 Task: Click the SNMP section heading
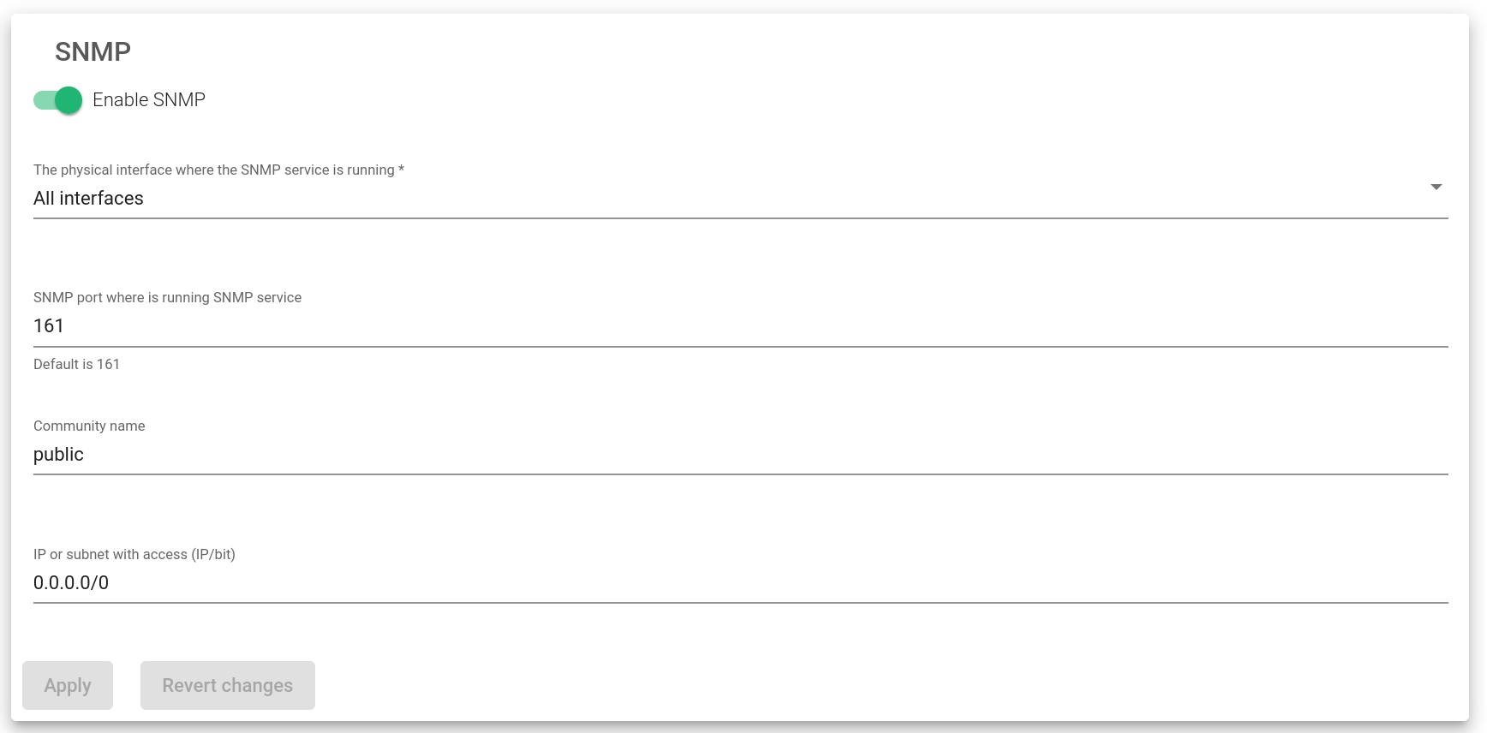93,51
